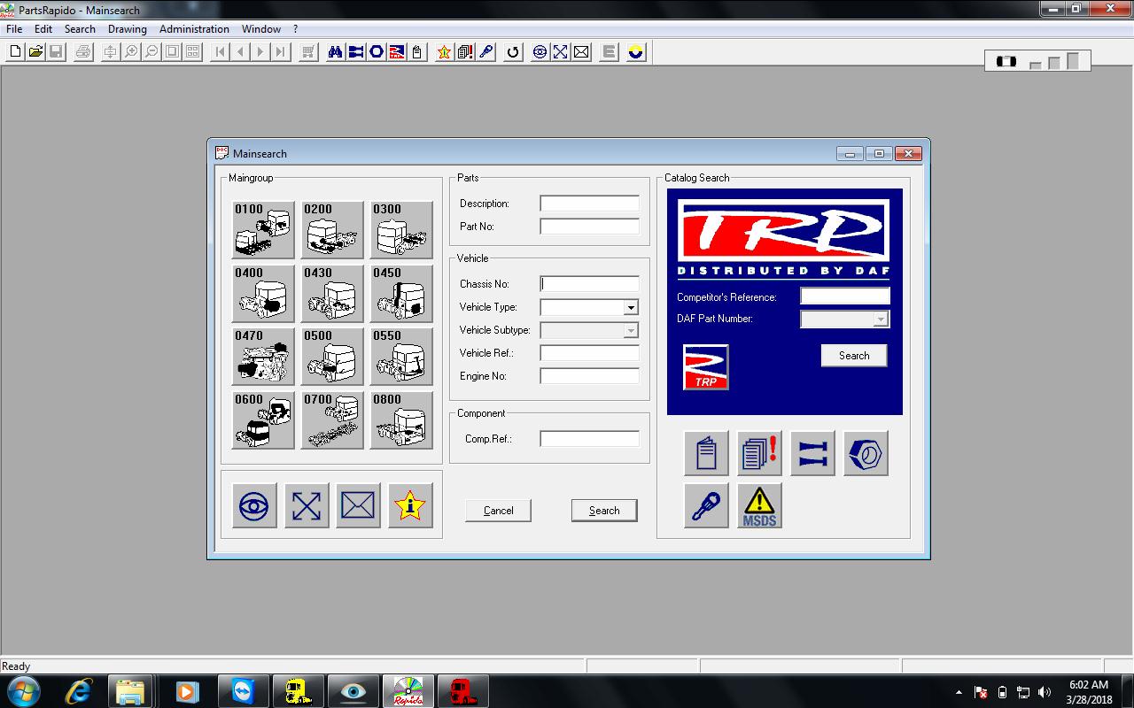Open main group 0600

[x=263, y=420]
